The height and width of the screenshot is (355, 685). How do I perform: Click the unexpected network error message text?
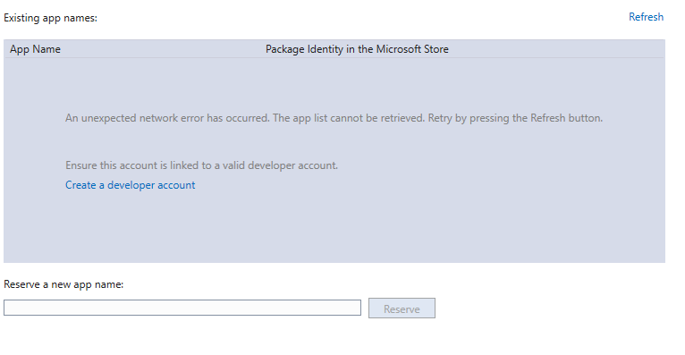point(334,118)
